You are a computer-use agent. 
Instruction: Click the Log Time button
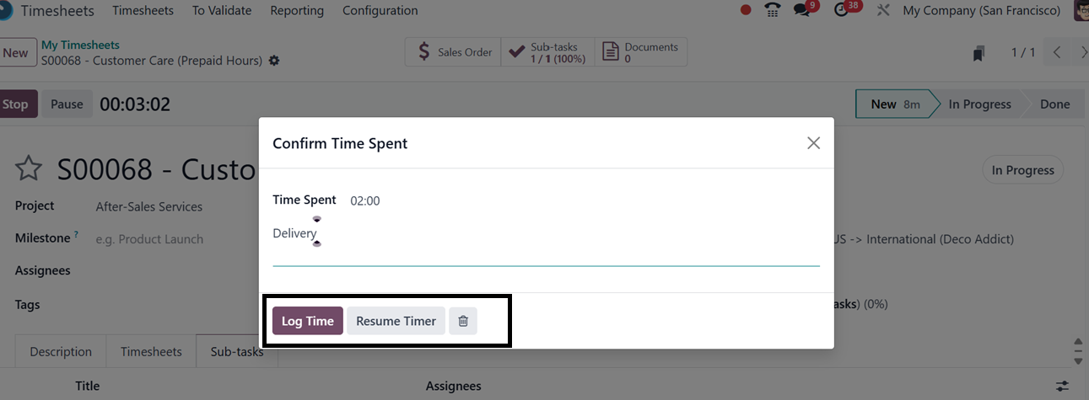coord(307,321)
